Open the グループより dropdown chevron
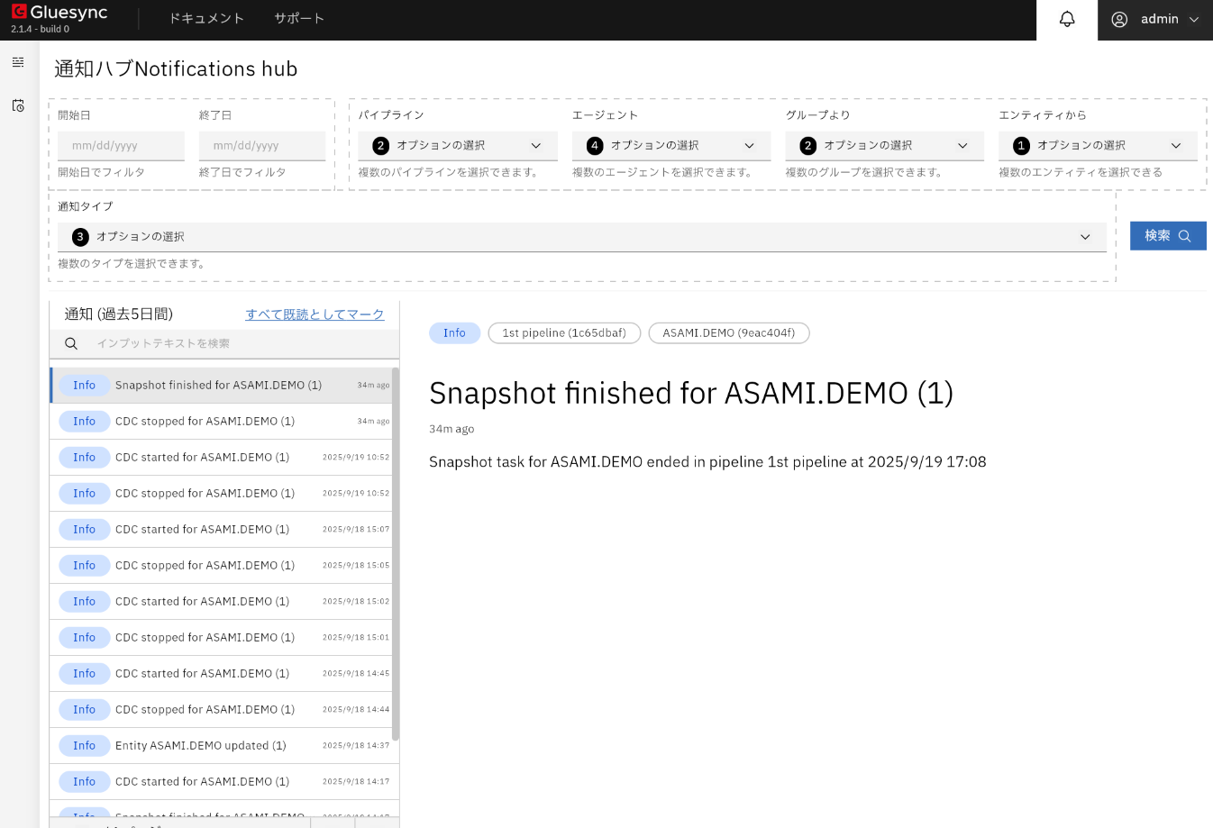Viewport: 1213px width, 828px height. [962, 146]
